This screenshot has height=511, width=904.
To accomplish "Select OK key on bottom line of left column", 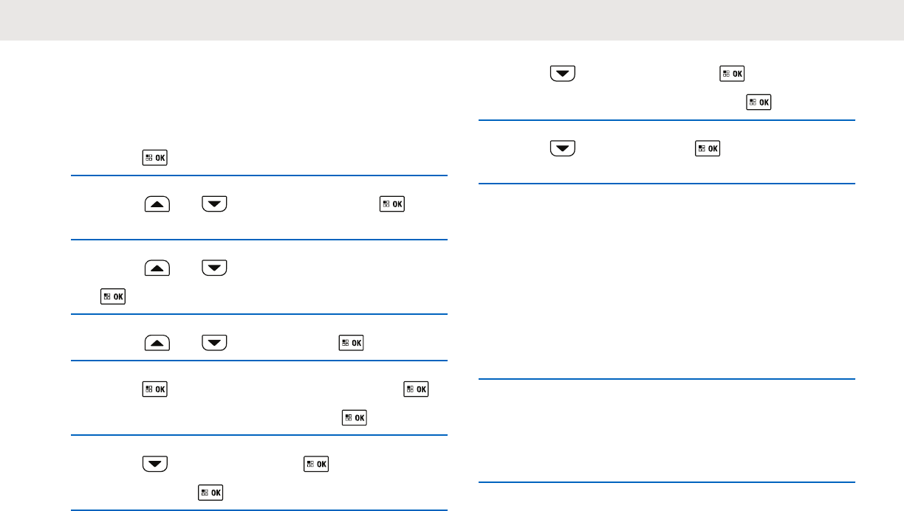I will (210, 492).
